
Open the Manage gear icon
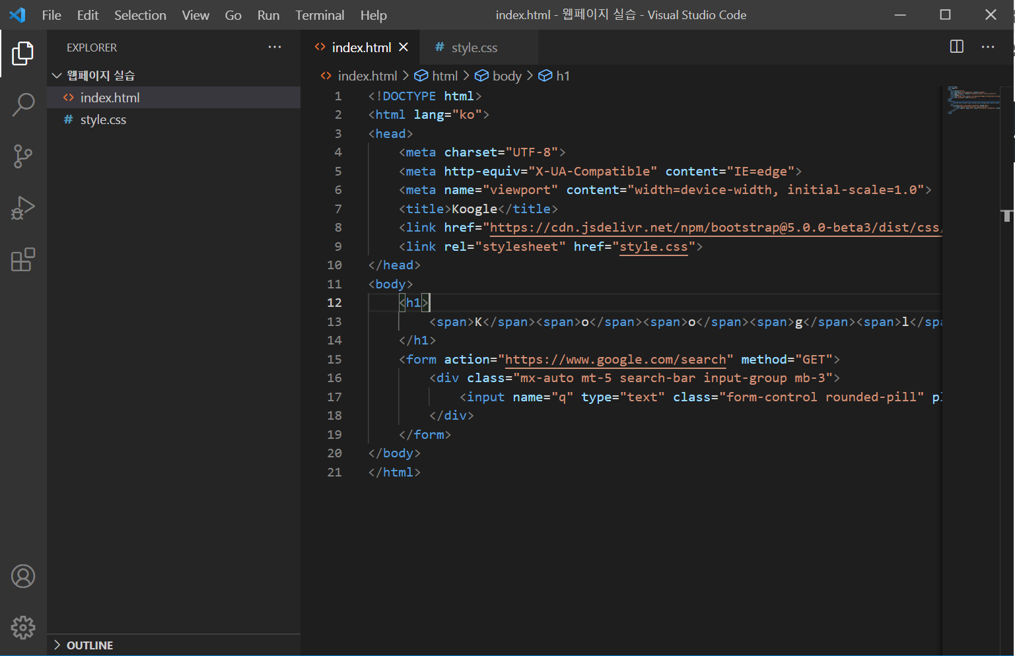[x=23, y=628]
